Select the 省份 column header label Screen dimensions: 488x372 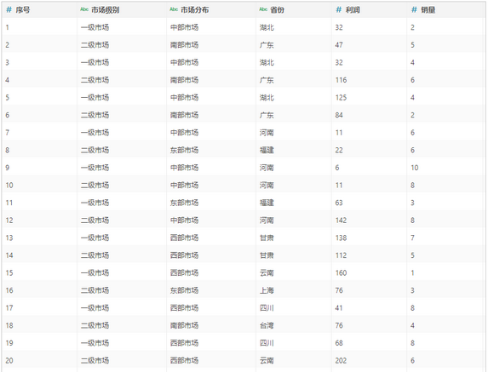point(277,10)
